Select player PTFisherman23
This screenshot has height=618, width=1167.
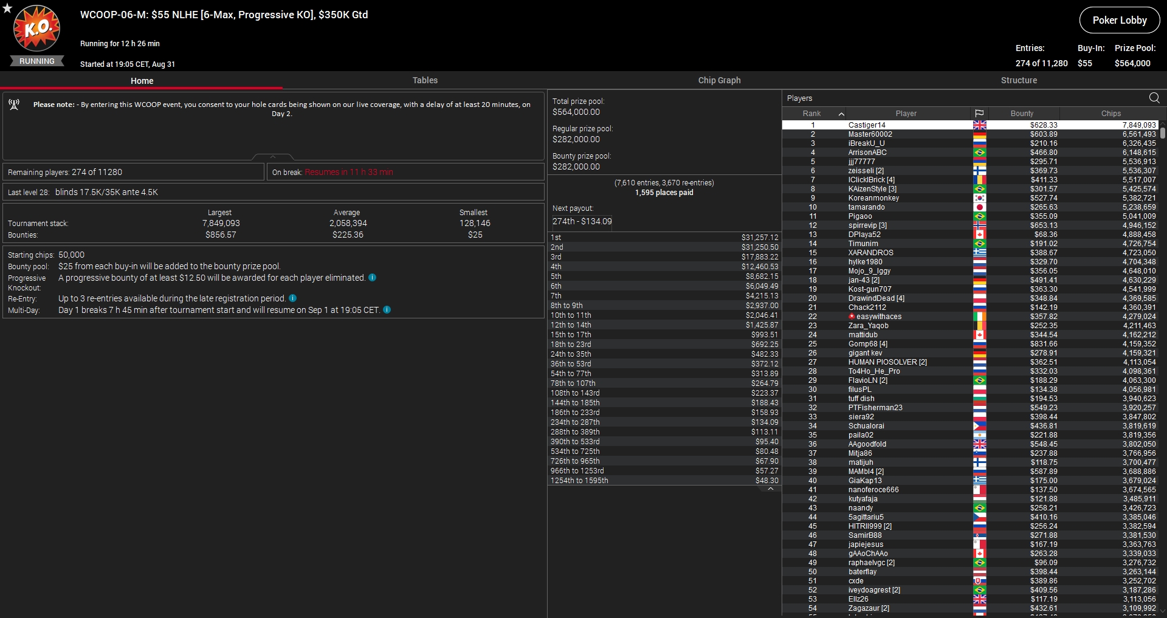[970, 408]
